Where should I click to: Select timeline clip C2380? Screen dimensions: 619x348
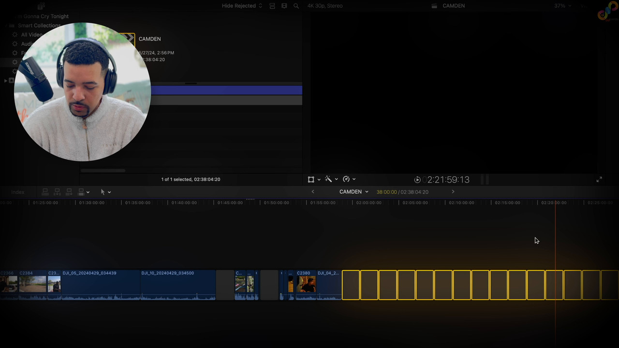point(306,285)
